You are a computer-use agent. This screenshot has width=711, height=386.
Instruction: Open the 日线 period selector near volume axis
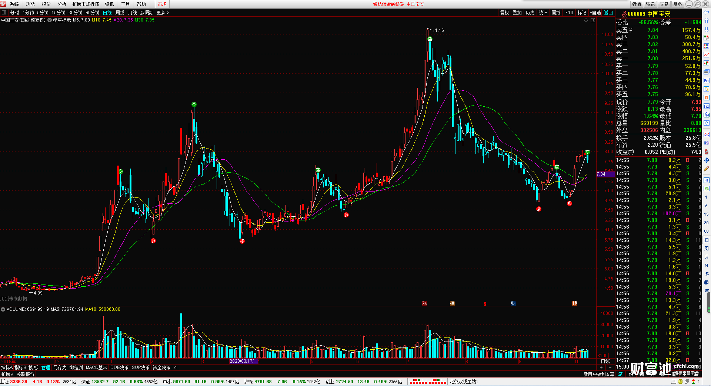[605, 361]
